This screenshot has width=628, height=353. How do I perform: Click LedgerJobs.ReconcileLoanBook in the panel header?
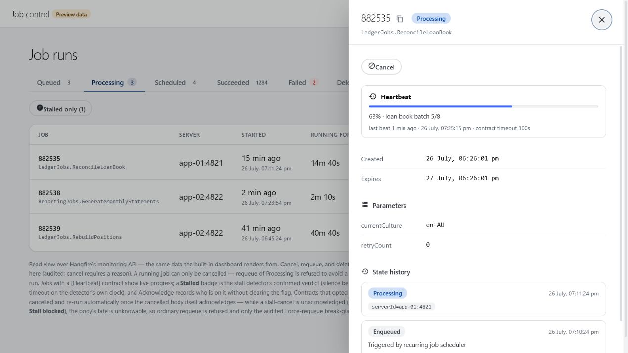(x=406, y=32)
